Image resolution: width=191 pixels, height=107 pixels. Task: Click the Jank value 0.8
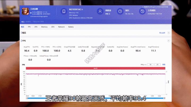click(83, 51)
